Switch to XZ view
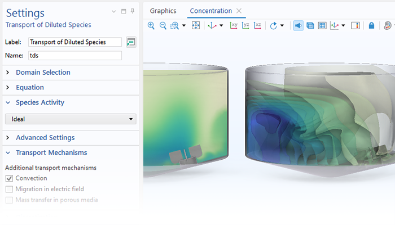Screen dimensions: 395x225 (257, 25)
